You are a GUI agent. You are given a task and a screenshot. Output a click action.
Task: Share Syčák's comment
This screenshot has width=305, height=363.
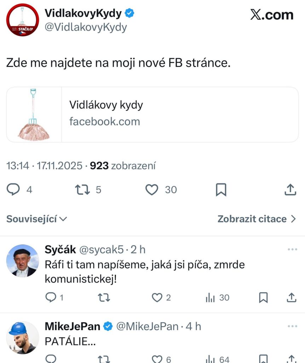point(291,298)
